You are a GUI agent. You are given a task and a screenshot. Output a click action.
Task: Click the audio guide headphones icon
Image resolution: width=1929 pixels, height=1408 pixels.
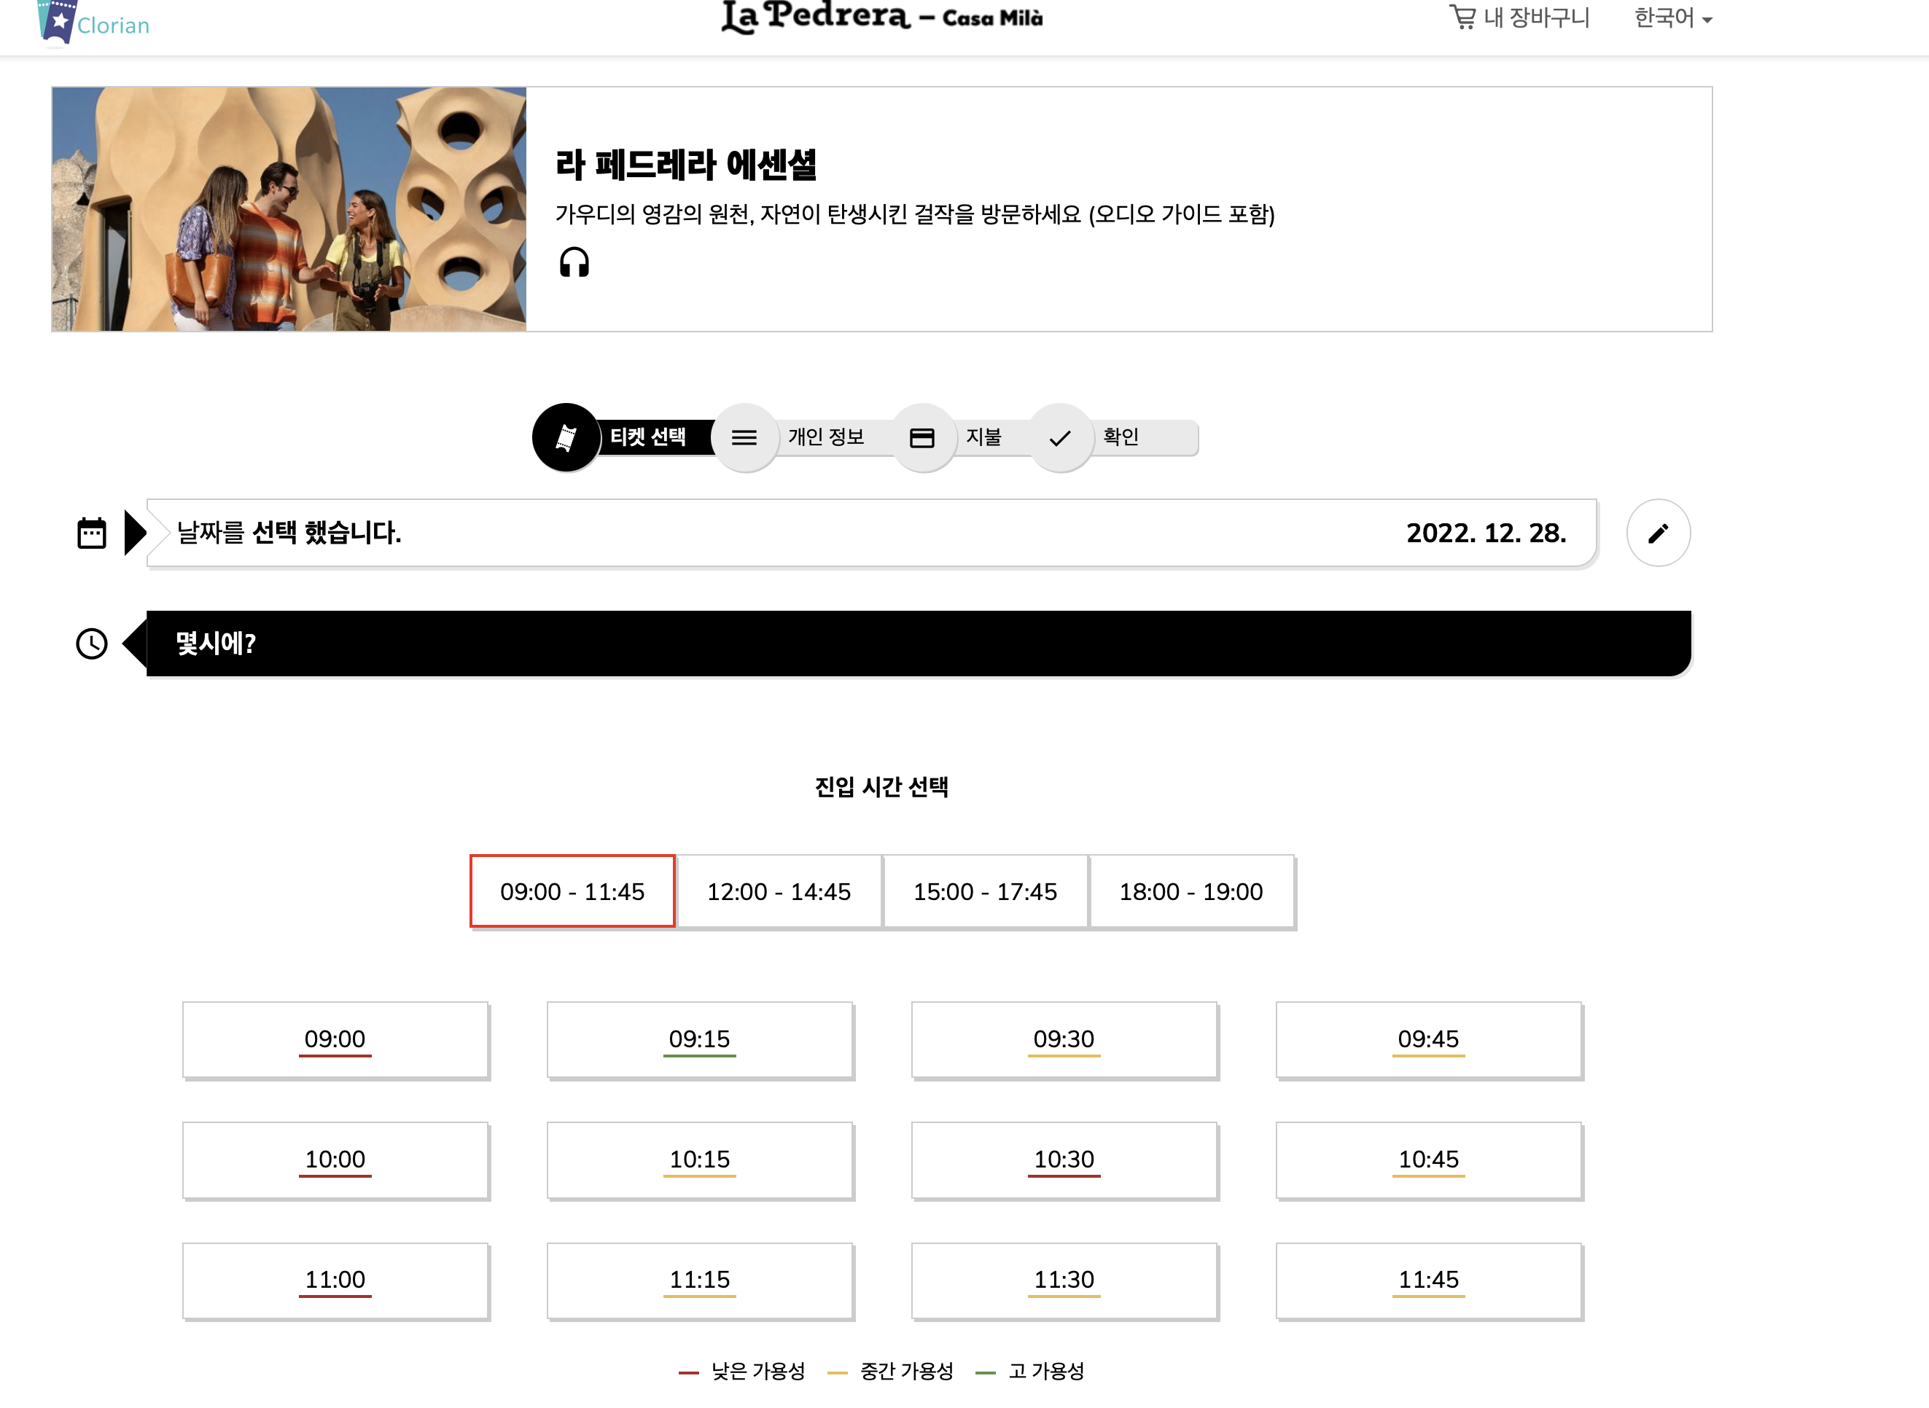pos(574,262)
